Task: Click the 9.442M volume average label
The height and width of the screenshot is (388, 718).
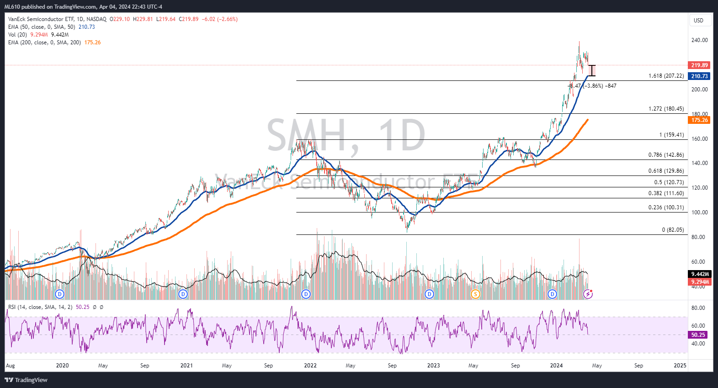Action: 700,274
